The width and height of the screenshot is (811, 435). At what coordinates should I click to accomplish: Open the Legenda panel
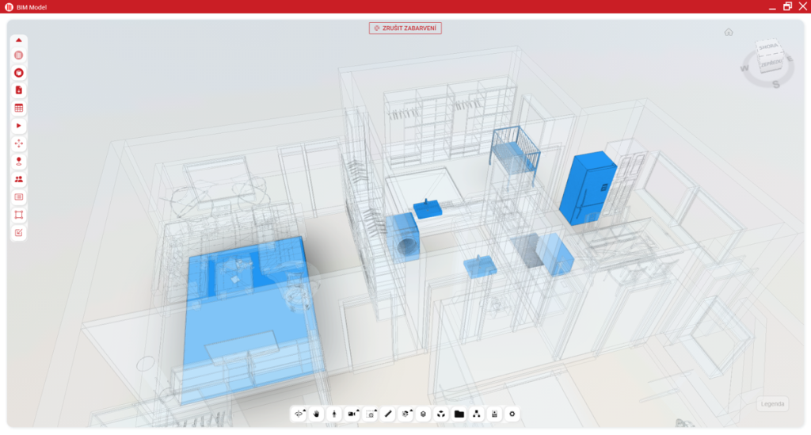click(772, 404)
